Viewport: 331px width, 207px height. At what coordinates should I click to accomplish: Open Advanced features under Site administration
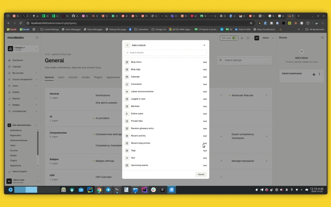(19, 140)
